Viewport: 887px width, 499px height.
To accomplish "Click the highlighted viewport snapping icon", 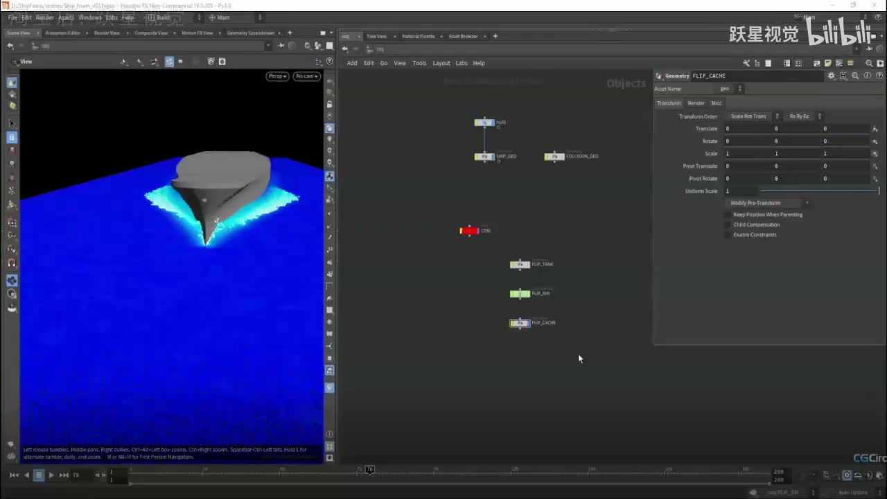I will (x=169, y=62).
